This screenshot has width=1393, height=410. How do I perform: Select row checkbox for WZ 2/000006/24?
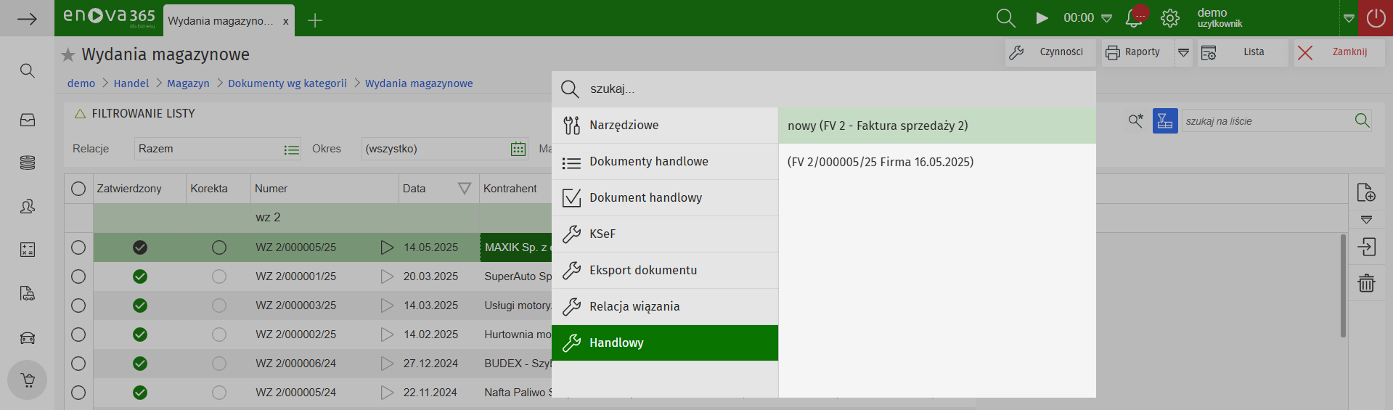pos(78,364)
